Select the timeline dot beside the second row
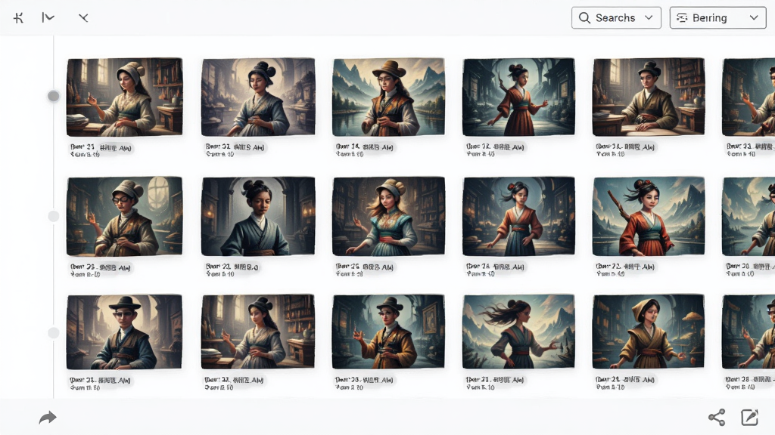Viewport: 775px width, 435px height. (x=54, y=216)
